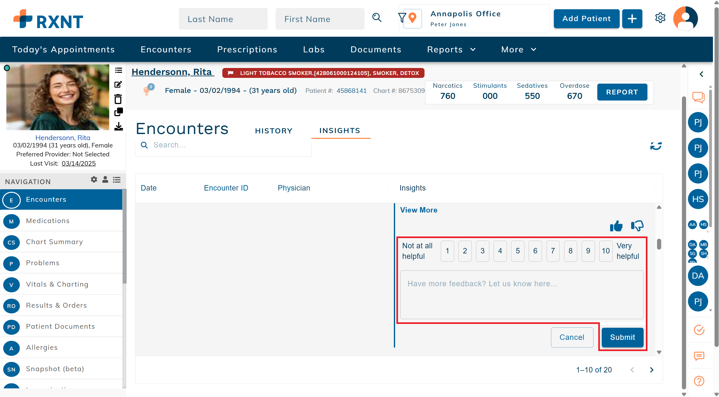719x397 pixels.
Task: Give thumbs down on insight
Action: tap(637, 226)
